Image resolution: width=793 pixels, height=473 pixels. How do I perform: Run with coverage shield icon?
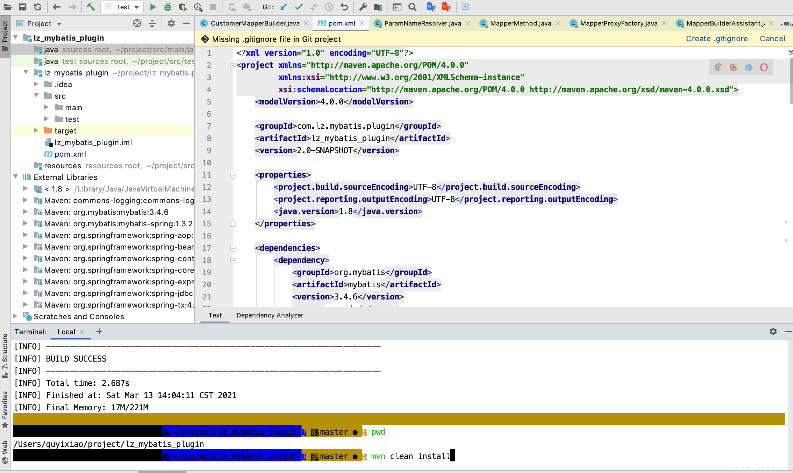183,7
